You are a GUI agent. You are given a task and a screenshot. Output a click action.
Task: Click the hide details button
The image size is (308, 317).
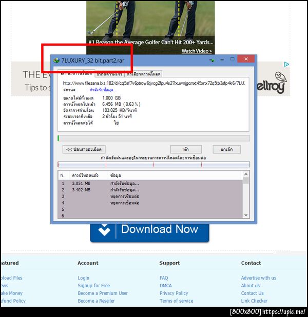coord(84,149)
